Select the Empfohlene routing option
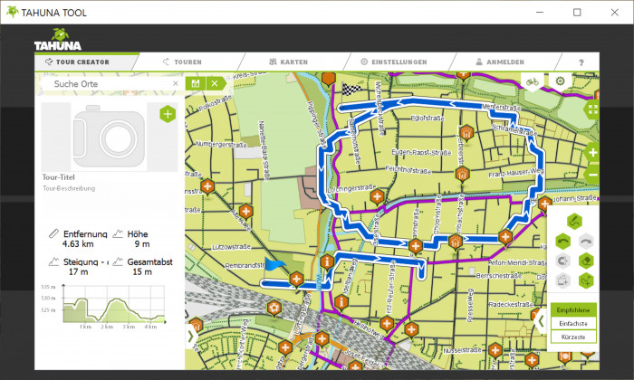 tap(573, 309)
